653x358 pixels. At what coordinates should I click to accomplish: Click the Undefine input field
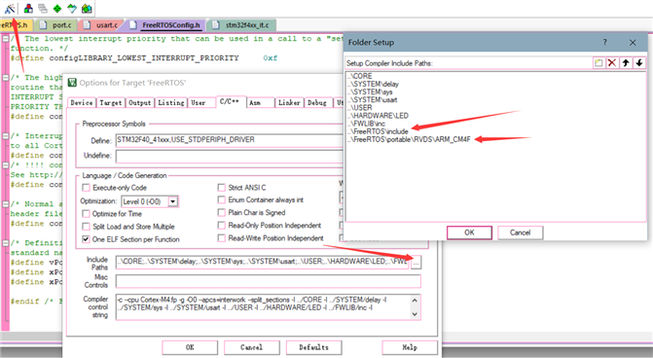click(x=230, y=156)
